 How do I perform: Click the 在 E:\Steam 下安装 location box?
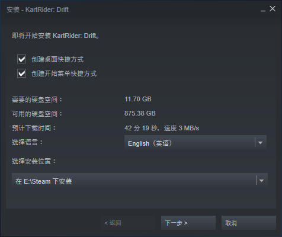pos(140,181)
